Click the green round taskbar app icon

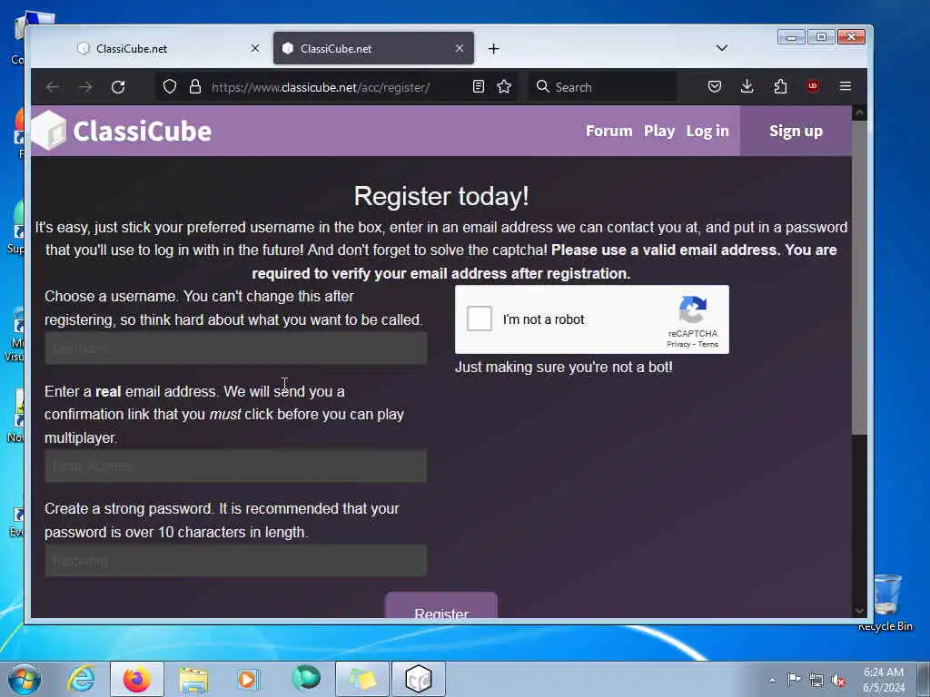tap(305, 678)
